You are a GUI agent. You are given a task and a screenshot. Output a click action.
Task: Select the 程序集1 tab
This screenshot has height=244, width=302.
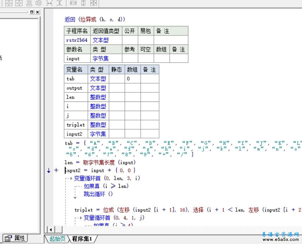click(82, 239)
